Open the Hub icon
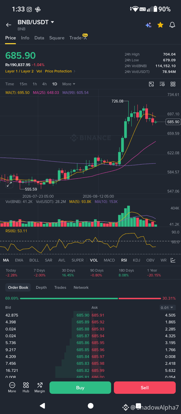The width and height of the screenshot is (181, 414). (x=26, y=387)
